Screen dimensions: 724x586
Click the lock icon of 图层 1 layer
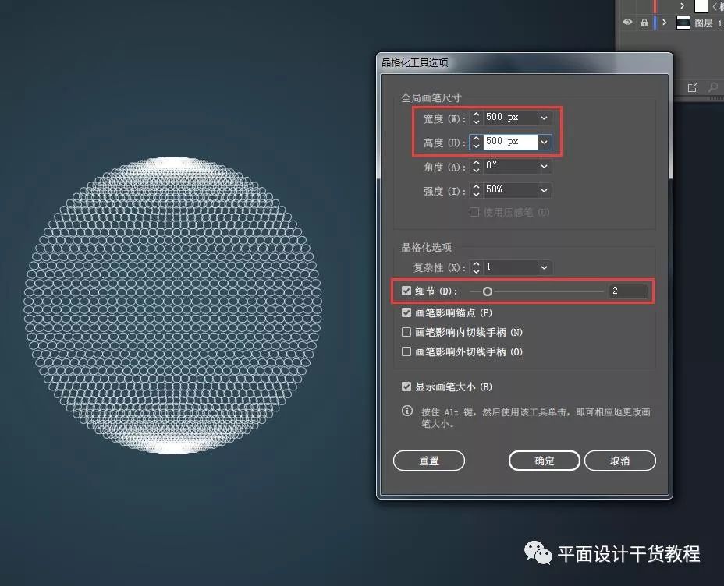[x=644, y=23]
